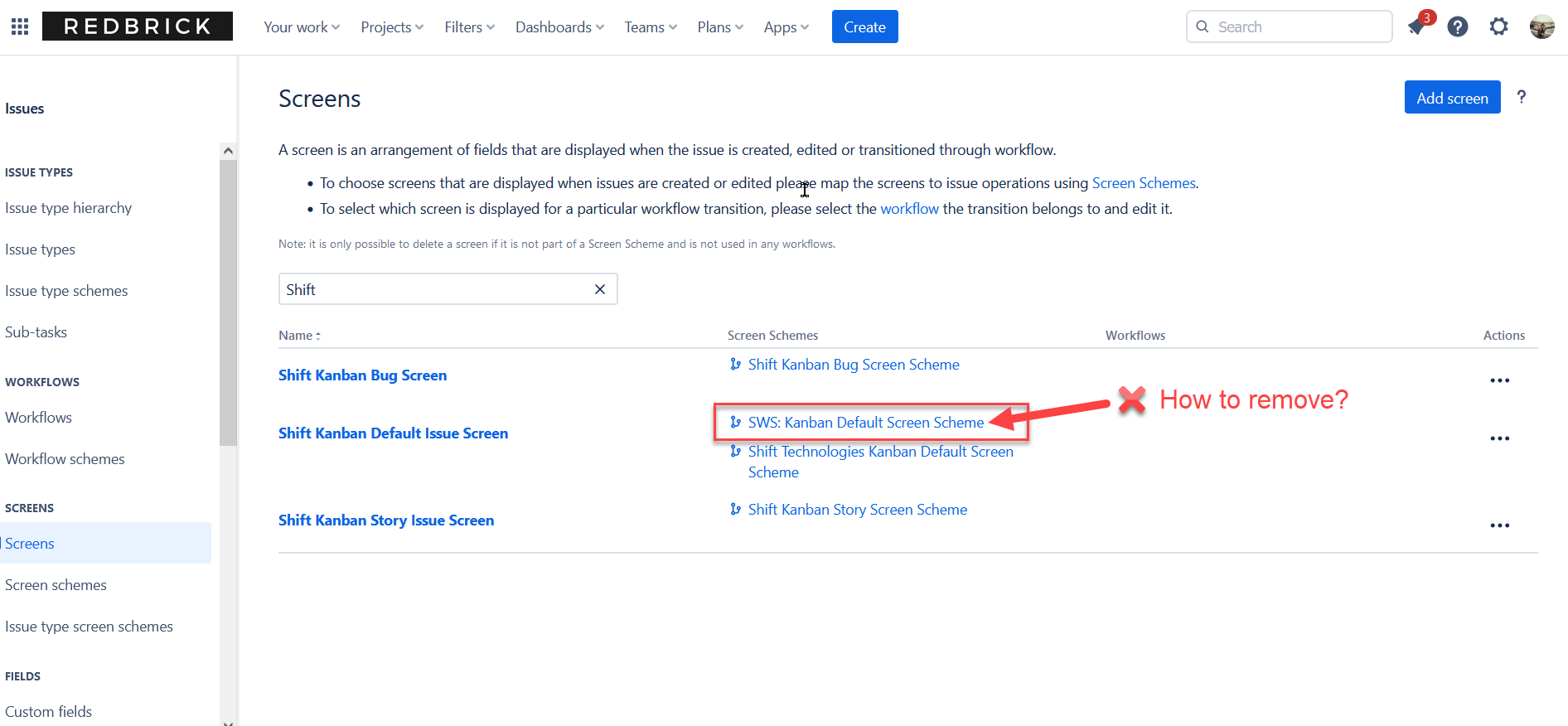The height and width of the screenshot is (726, 1568).
Task: Expand the Projects menu
Action: (392, 27)
